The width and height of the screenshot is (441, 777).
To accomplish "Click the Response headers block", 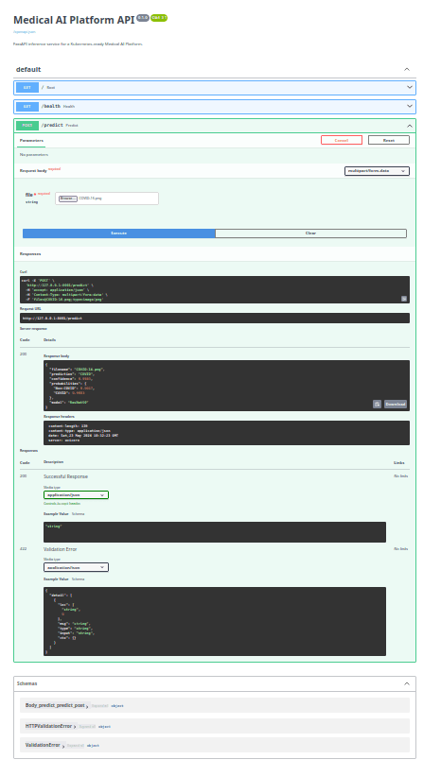I will coord(227,433).
